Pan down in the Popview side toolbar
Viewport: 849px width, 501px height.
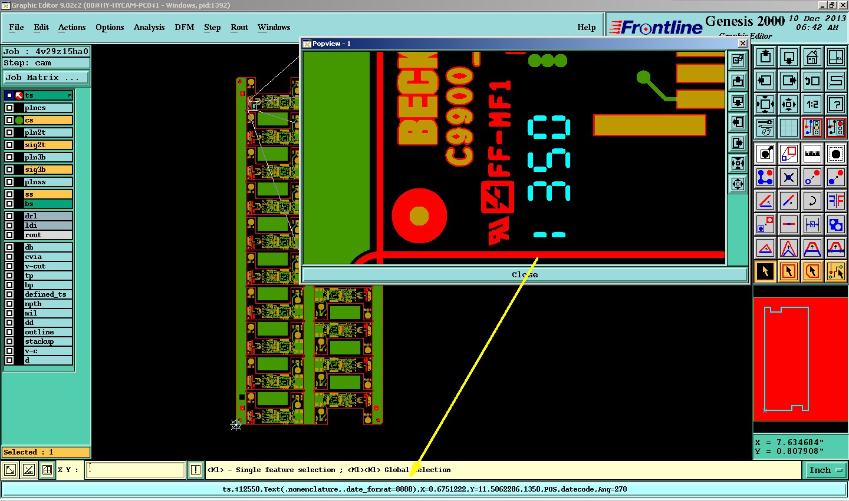[x=738, y=101]
